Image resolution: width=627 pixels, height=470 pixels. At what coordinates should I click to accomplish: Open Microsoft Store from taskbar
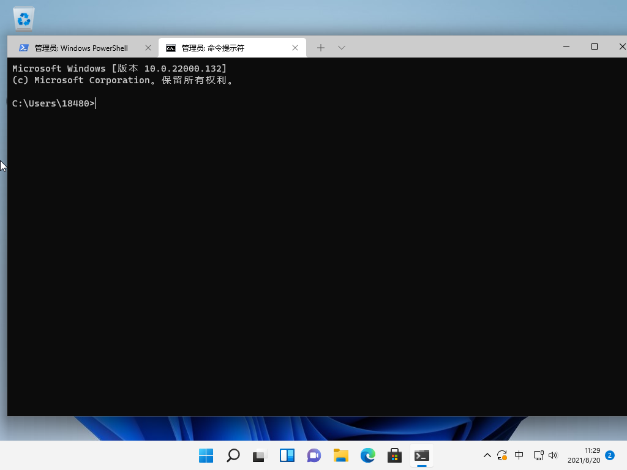[x=394, y=455]
